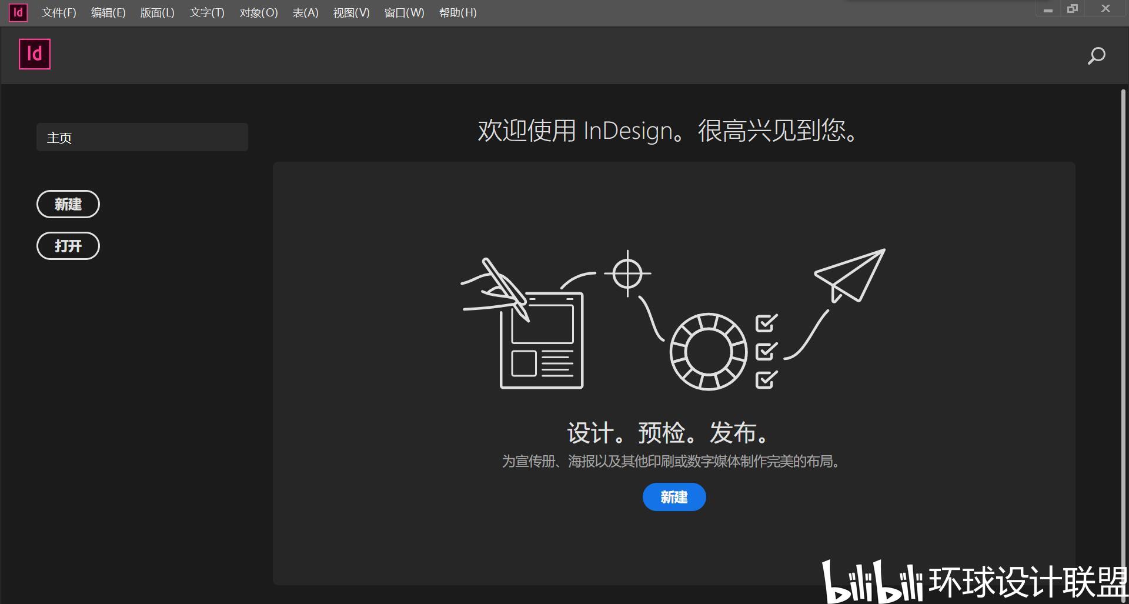Open the search icon at top right
The height and width of the screenshot is (604, 1129).
[x=1096, y=55]
